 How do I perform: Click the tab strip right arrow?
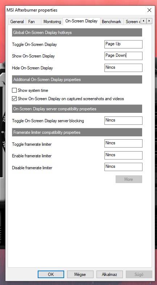149,21
